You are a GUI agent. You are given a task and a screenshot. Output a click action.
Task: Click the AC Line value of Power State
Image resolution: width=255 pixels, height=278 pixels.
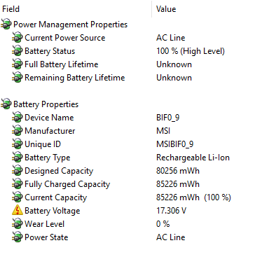pyautogui.click(x=171, y=237)
